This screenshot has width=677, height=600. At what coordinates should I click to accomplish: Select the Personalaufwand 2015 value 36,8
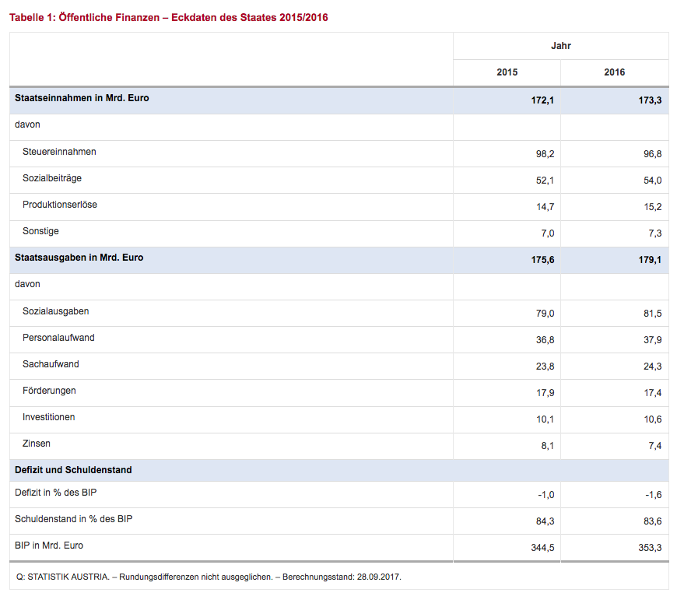coord(545,340)
